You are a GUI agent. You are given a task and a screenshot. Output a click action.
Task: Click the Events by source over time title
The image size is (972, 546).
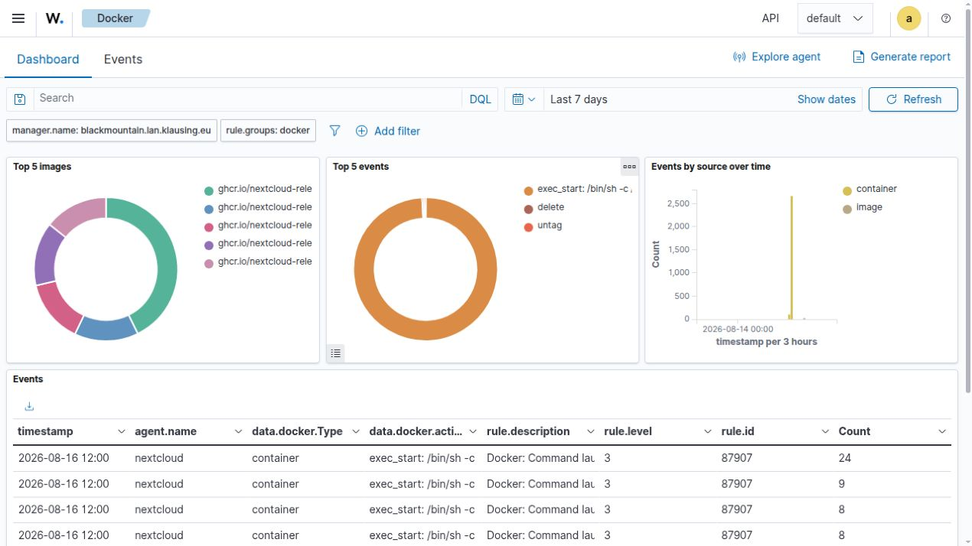pos(711,167)
